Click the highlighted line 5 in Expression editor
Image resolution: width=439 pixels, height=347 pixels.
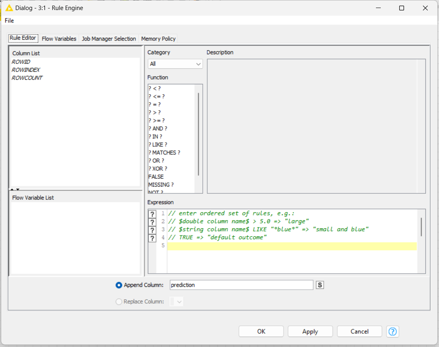(x=292, y=246)
